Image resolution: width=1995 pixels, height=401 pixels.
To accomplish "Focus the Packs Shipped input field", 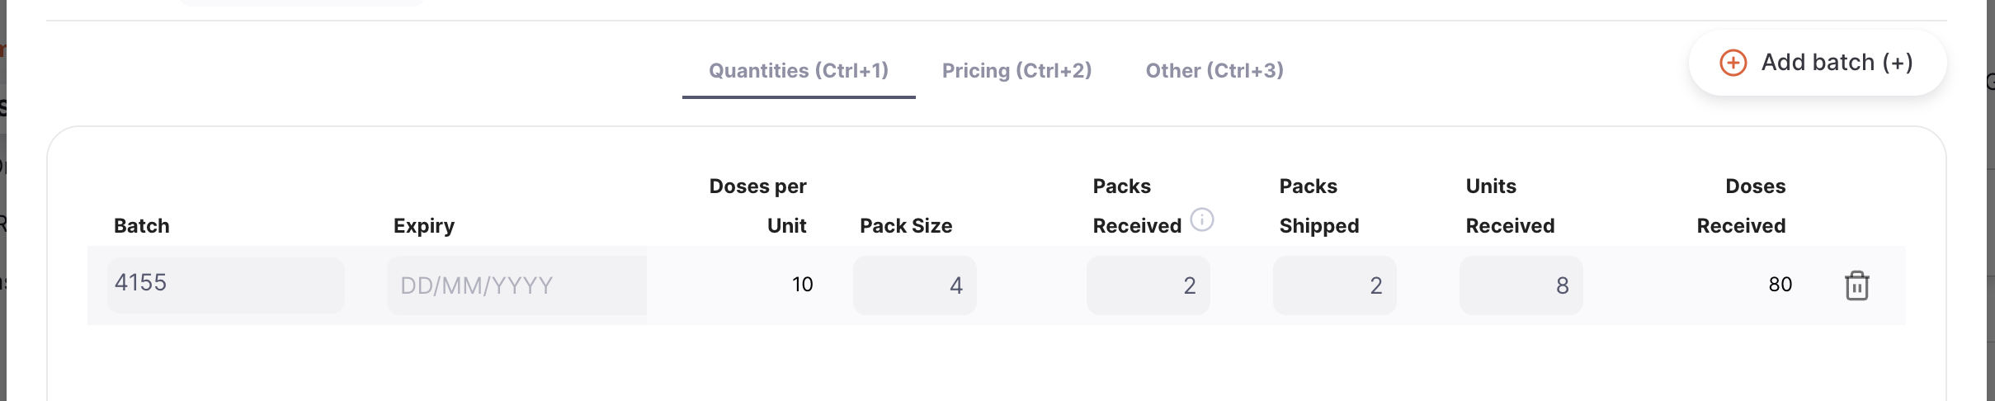I will pyautogui.click(x=1334, y=285).
